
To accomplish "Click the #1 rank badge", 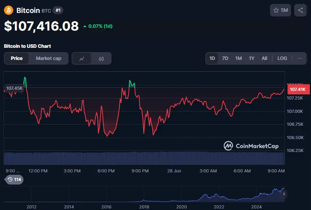I will [x=58, y=10].
